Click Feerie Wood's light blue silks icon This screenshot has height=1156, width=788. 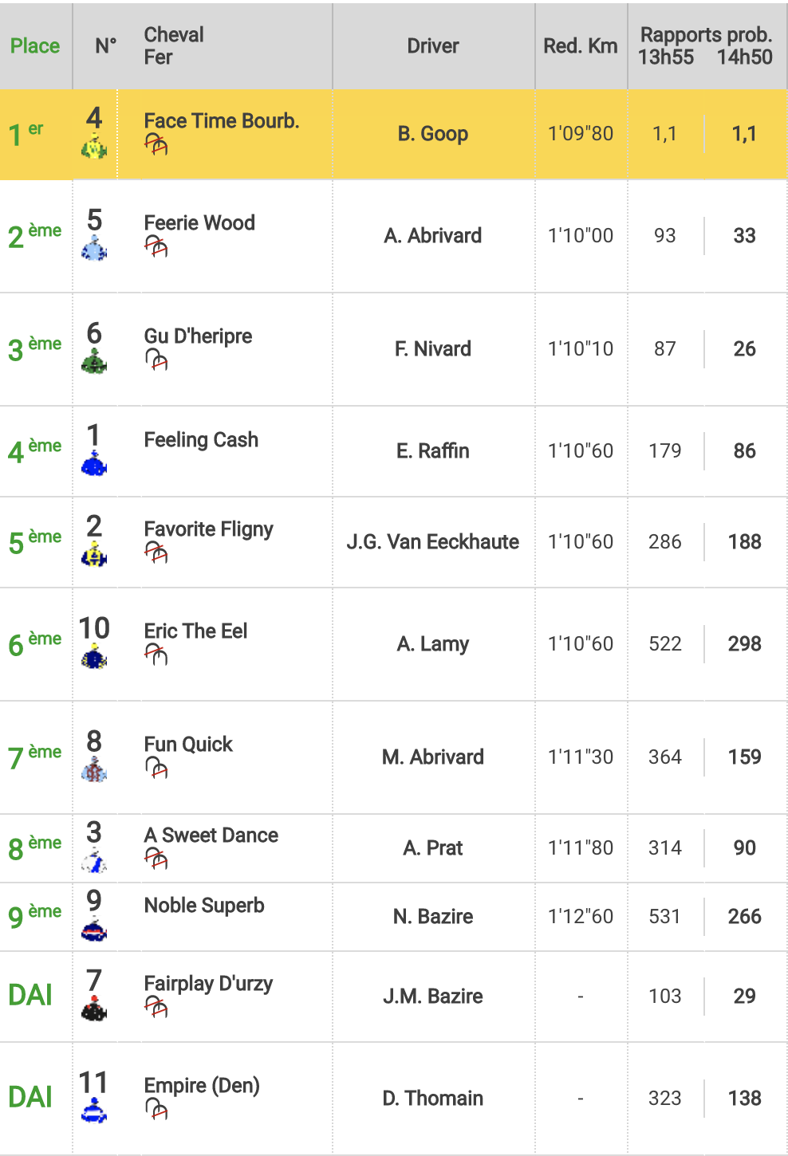94,249
